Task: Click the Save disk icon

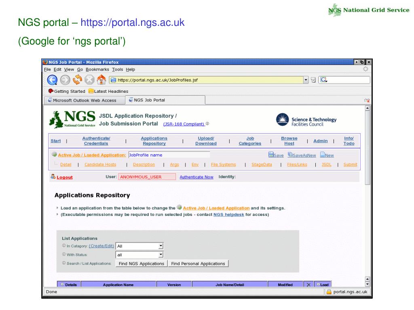Action: [271, 155]
